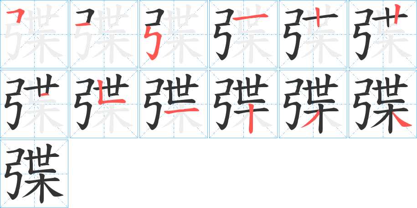This screenshot has height=208, width=417.
Task: Select the first stroke step cell
Action: click(34, 34)
